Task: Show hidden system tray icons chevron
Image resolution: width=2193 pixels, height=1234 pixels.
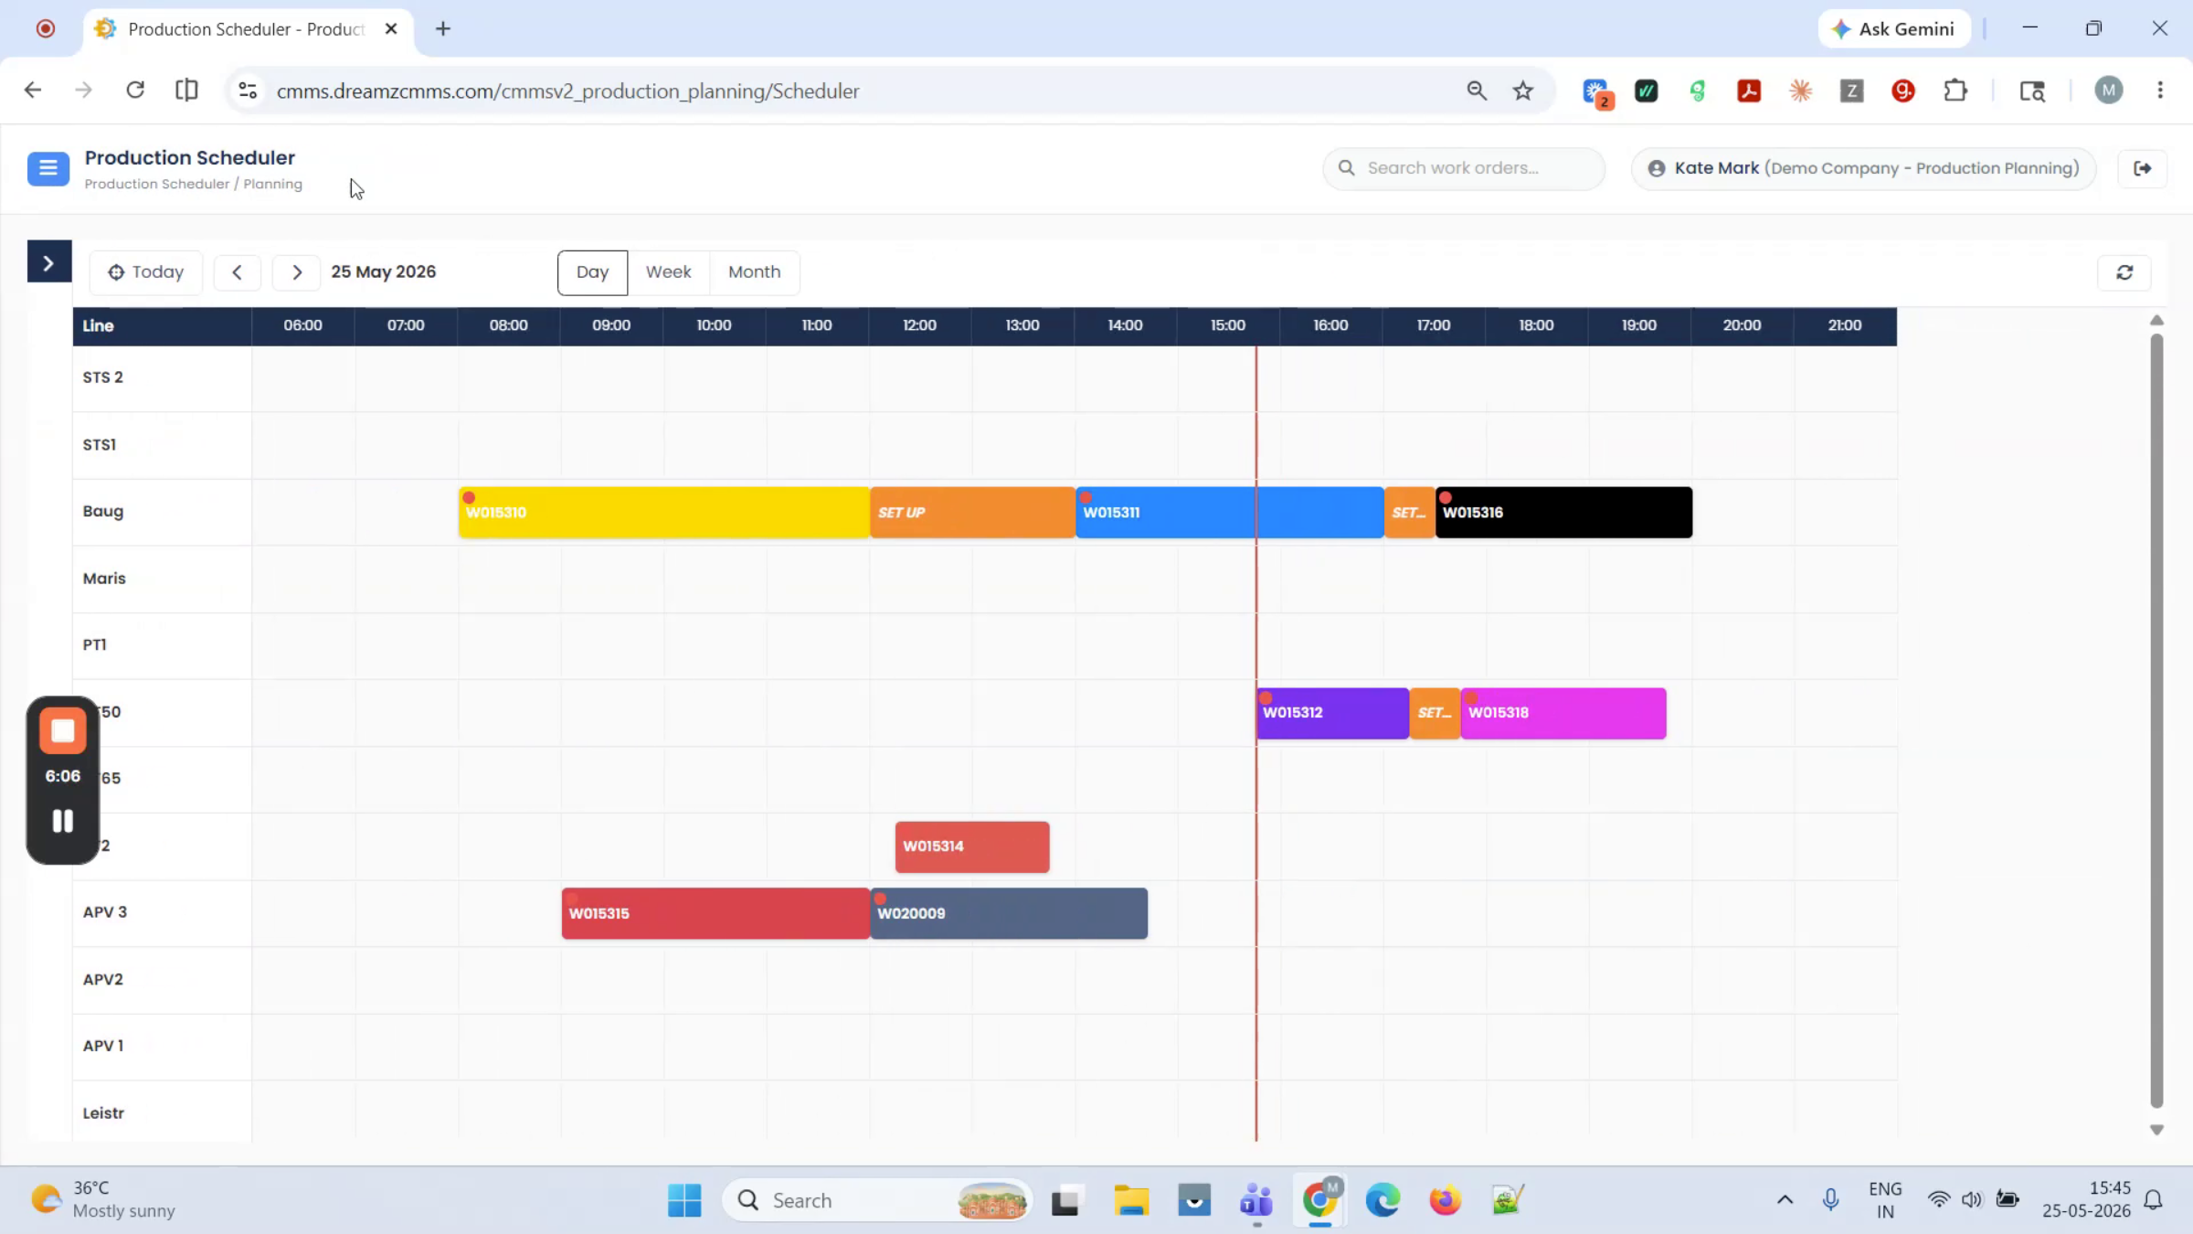Action: pyautogui.click(x=1785, y=1200)
